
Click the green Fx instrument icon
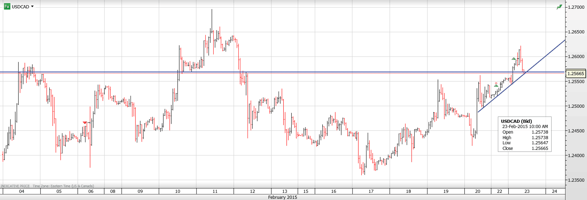[7, 6]
